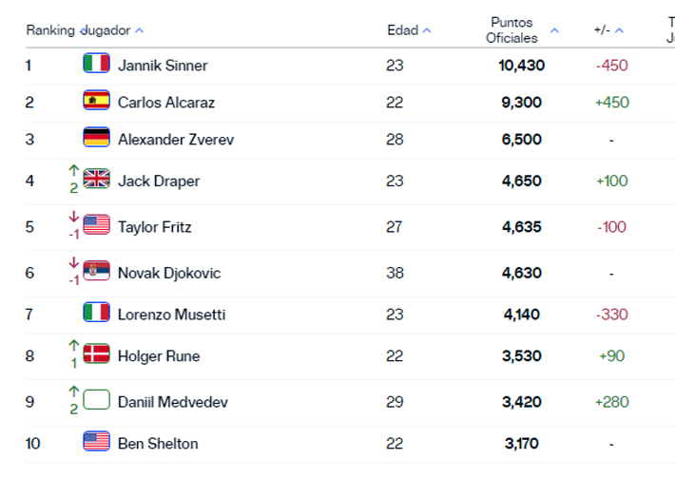Click the Serbian flag next to Novak Djokovic
675x478 pixels.
97,272
